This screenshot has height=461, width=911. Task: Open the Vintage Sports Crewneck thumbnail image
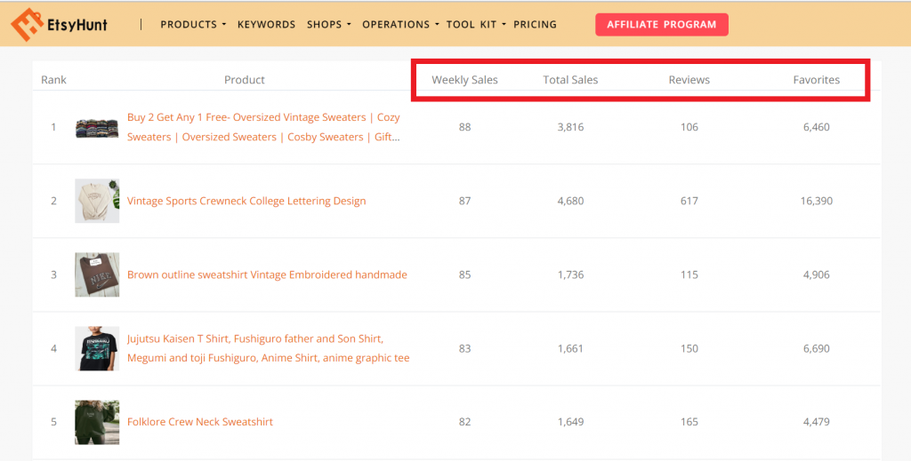click(x=97, y=201)
